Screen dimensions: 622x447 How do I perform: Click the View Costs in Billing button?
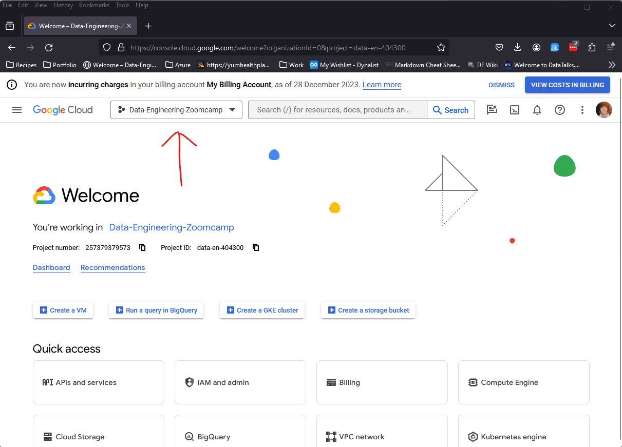coord(567,85)
